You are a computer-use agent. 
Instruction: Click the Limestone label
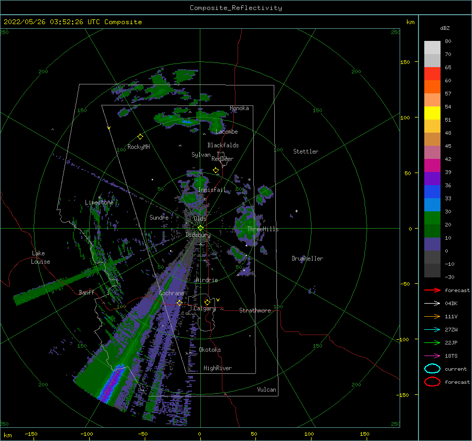click(x=99, y=202)
